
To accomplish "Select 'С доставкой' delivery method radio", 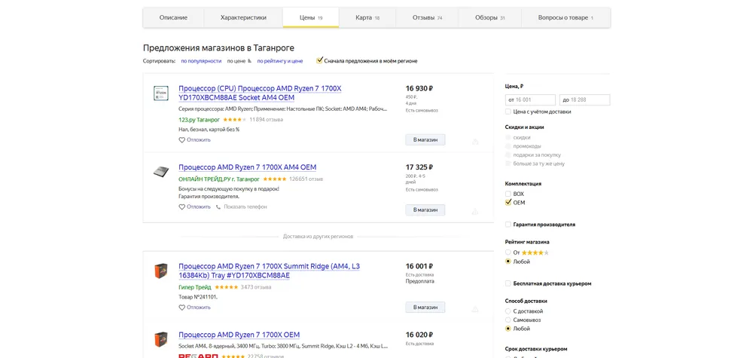I will 508,311.
